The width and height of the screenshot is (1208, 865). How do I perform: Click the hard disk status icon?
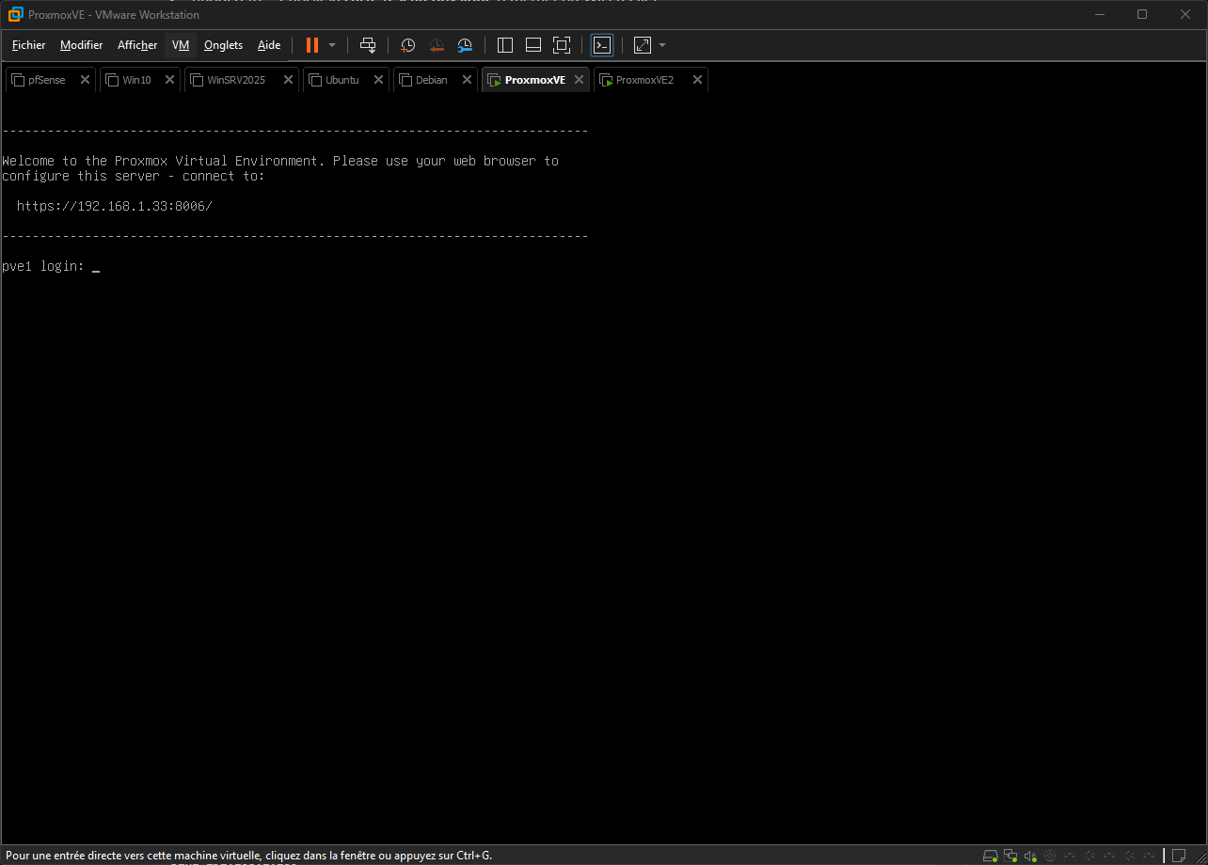[990, 856]
